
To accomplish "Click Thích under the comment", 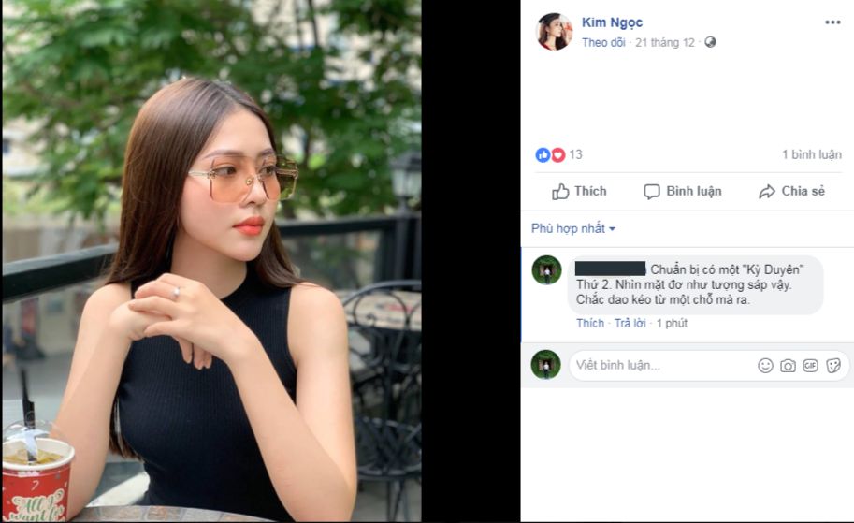I will [x=590, y=323].
